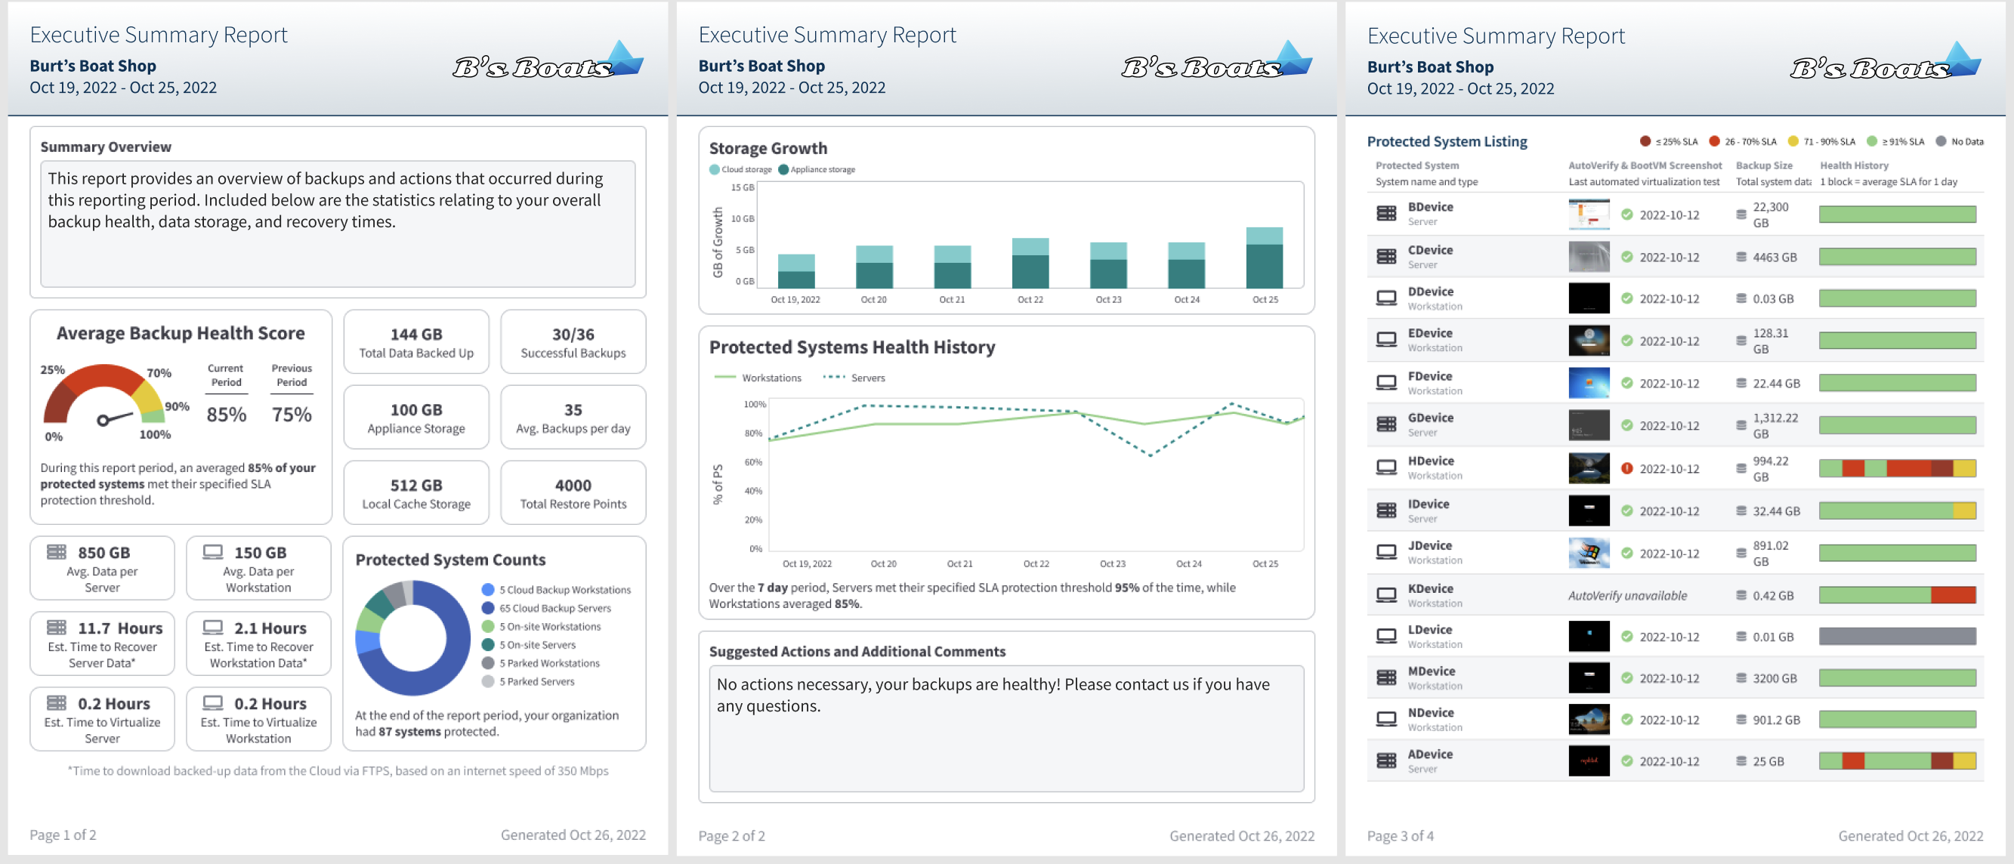Click the 4000 Total Restore Points tile

[573, 493]
